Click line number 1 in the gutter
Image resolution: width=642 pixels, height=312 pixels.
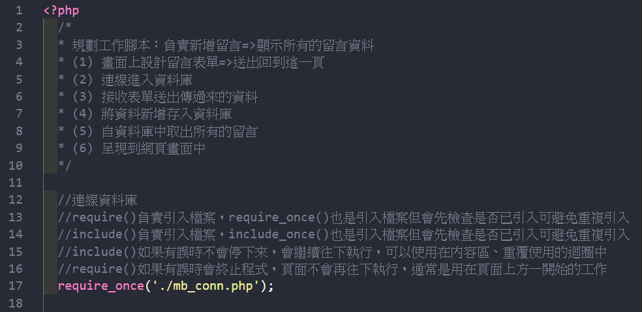19,10
